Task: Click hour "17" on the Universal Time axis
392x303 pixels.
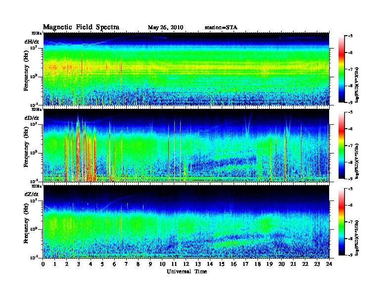Action: pos(245,264)
